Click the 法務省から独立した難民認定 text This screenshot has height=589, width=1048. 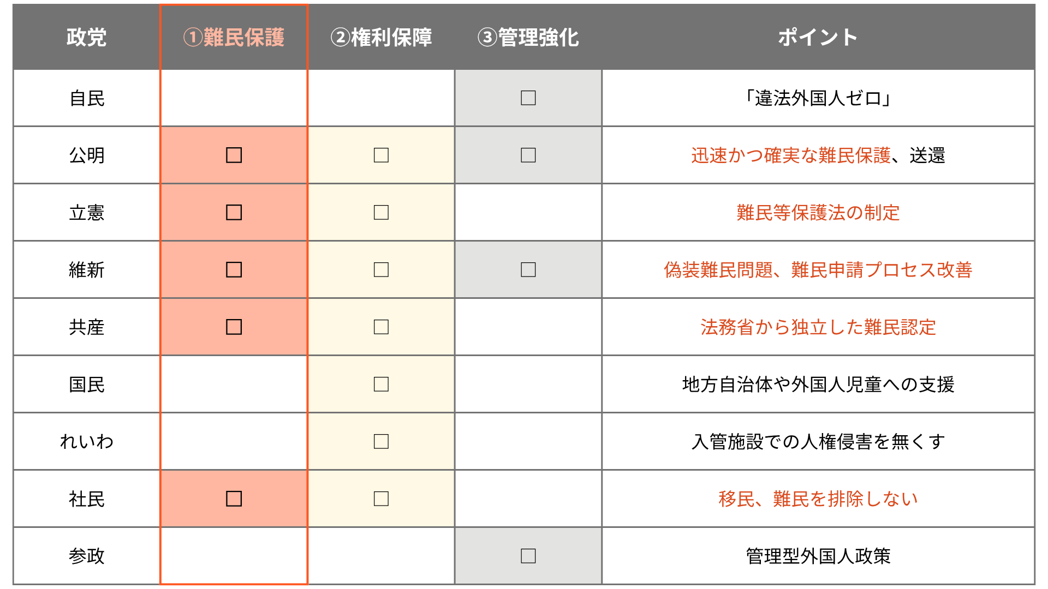818,327
